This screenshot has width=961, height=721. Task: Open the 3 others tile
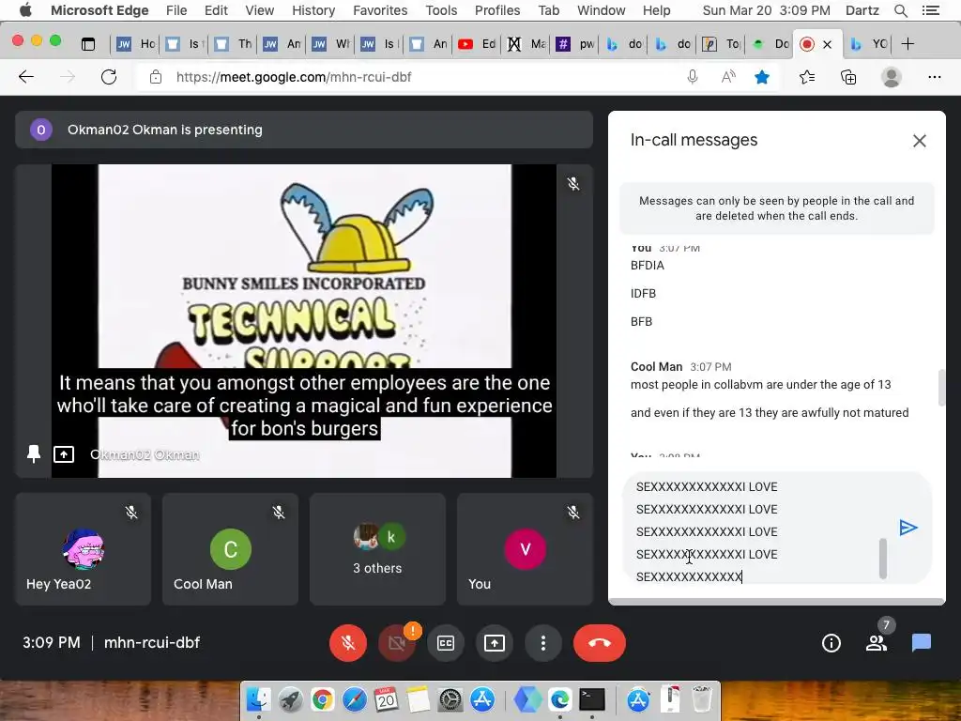coord(377,549)
